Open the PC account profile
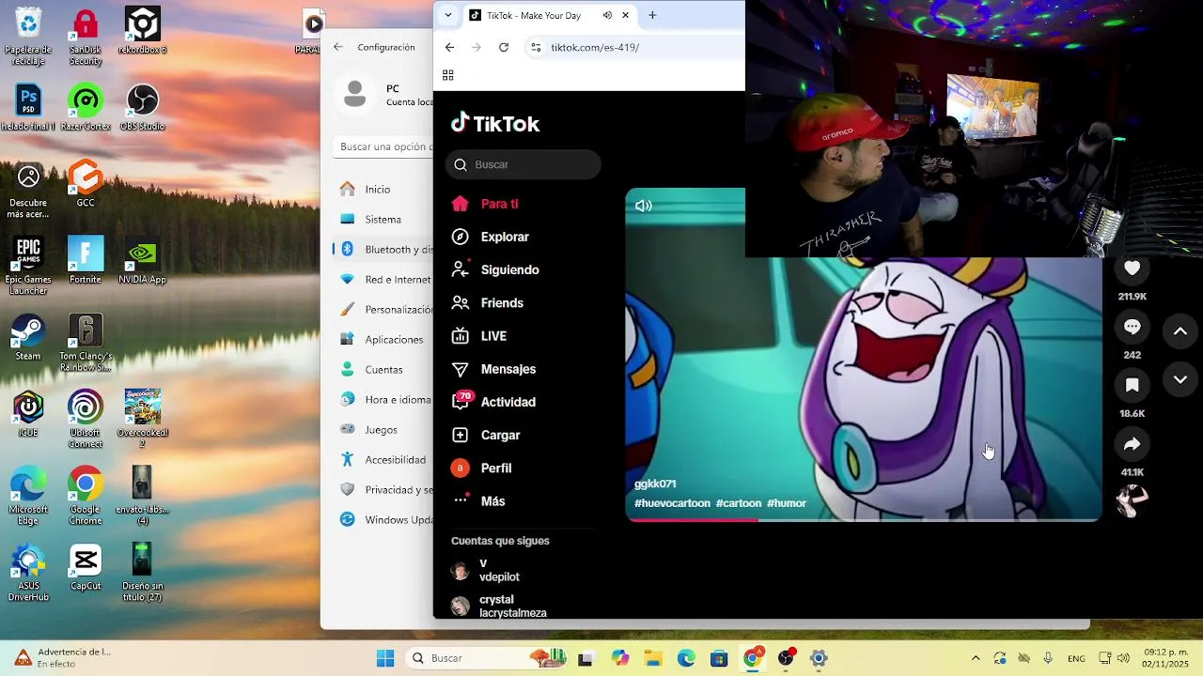1203x676 pixels. coord(383,94)
